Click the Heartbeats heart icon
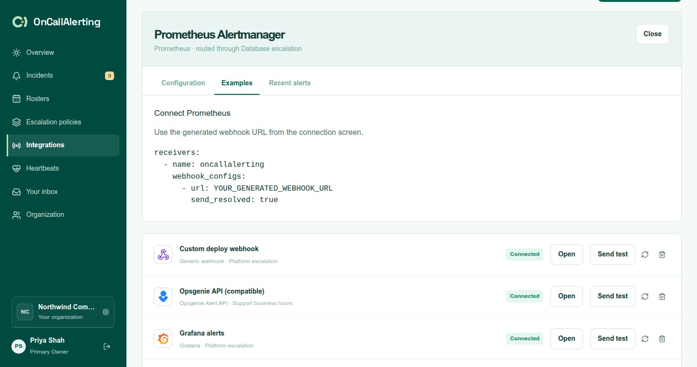 (x=17, y=168)
